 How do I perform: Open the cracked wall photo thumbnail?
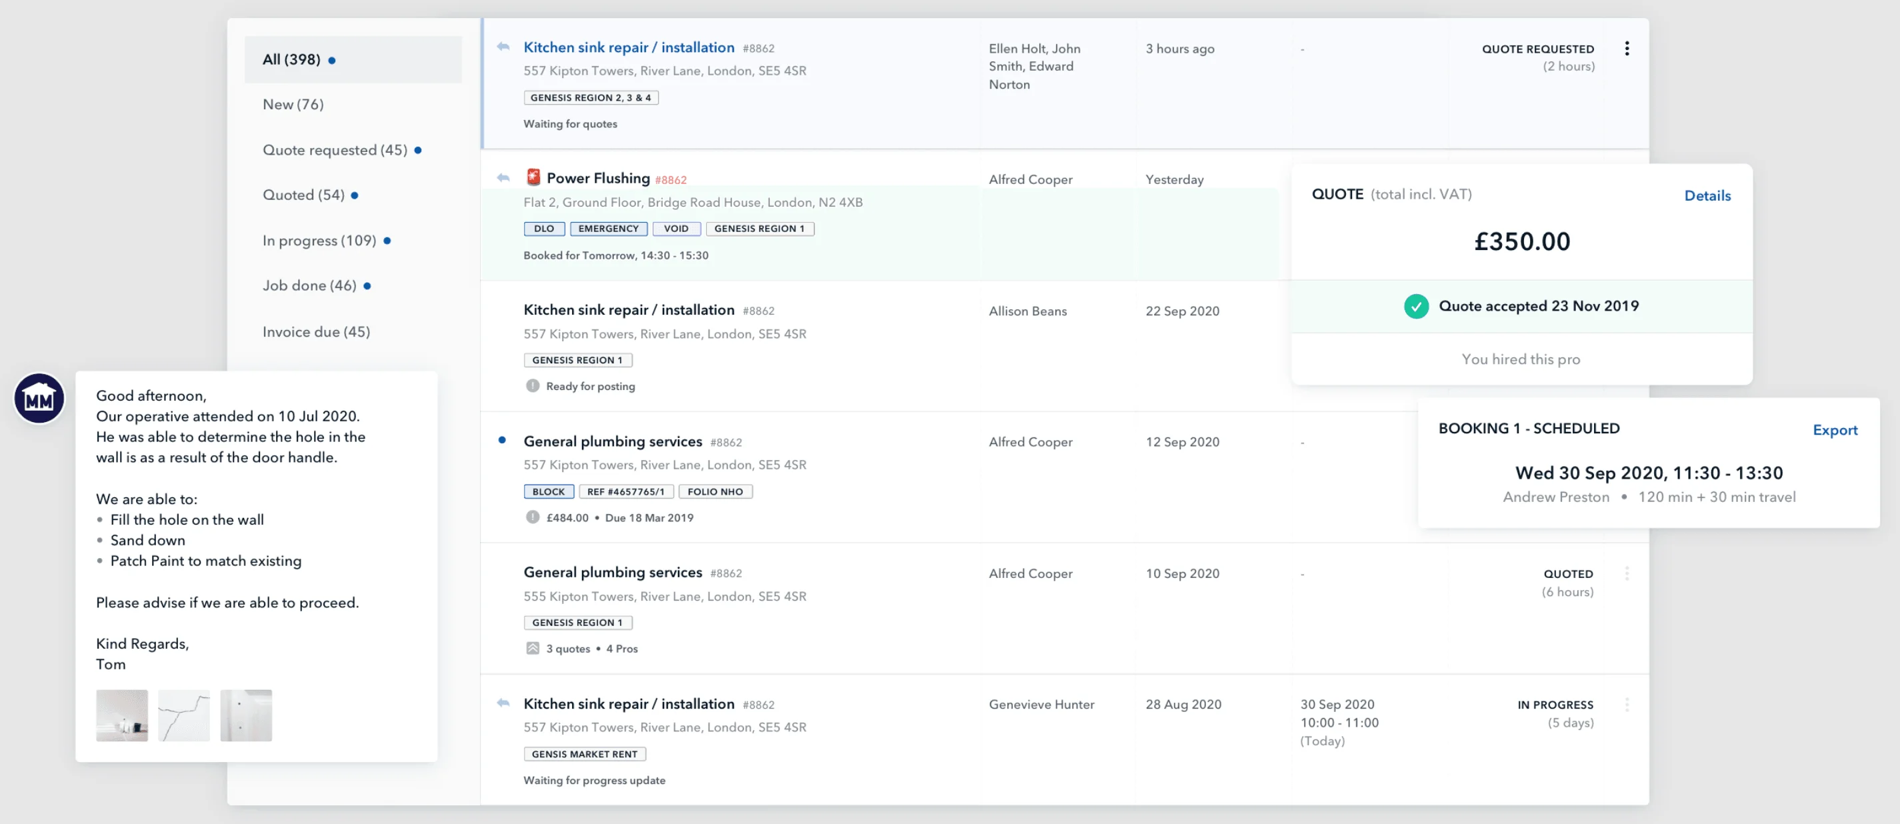pyautogui.click(x=183, y=715)
